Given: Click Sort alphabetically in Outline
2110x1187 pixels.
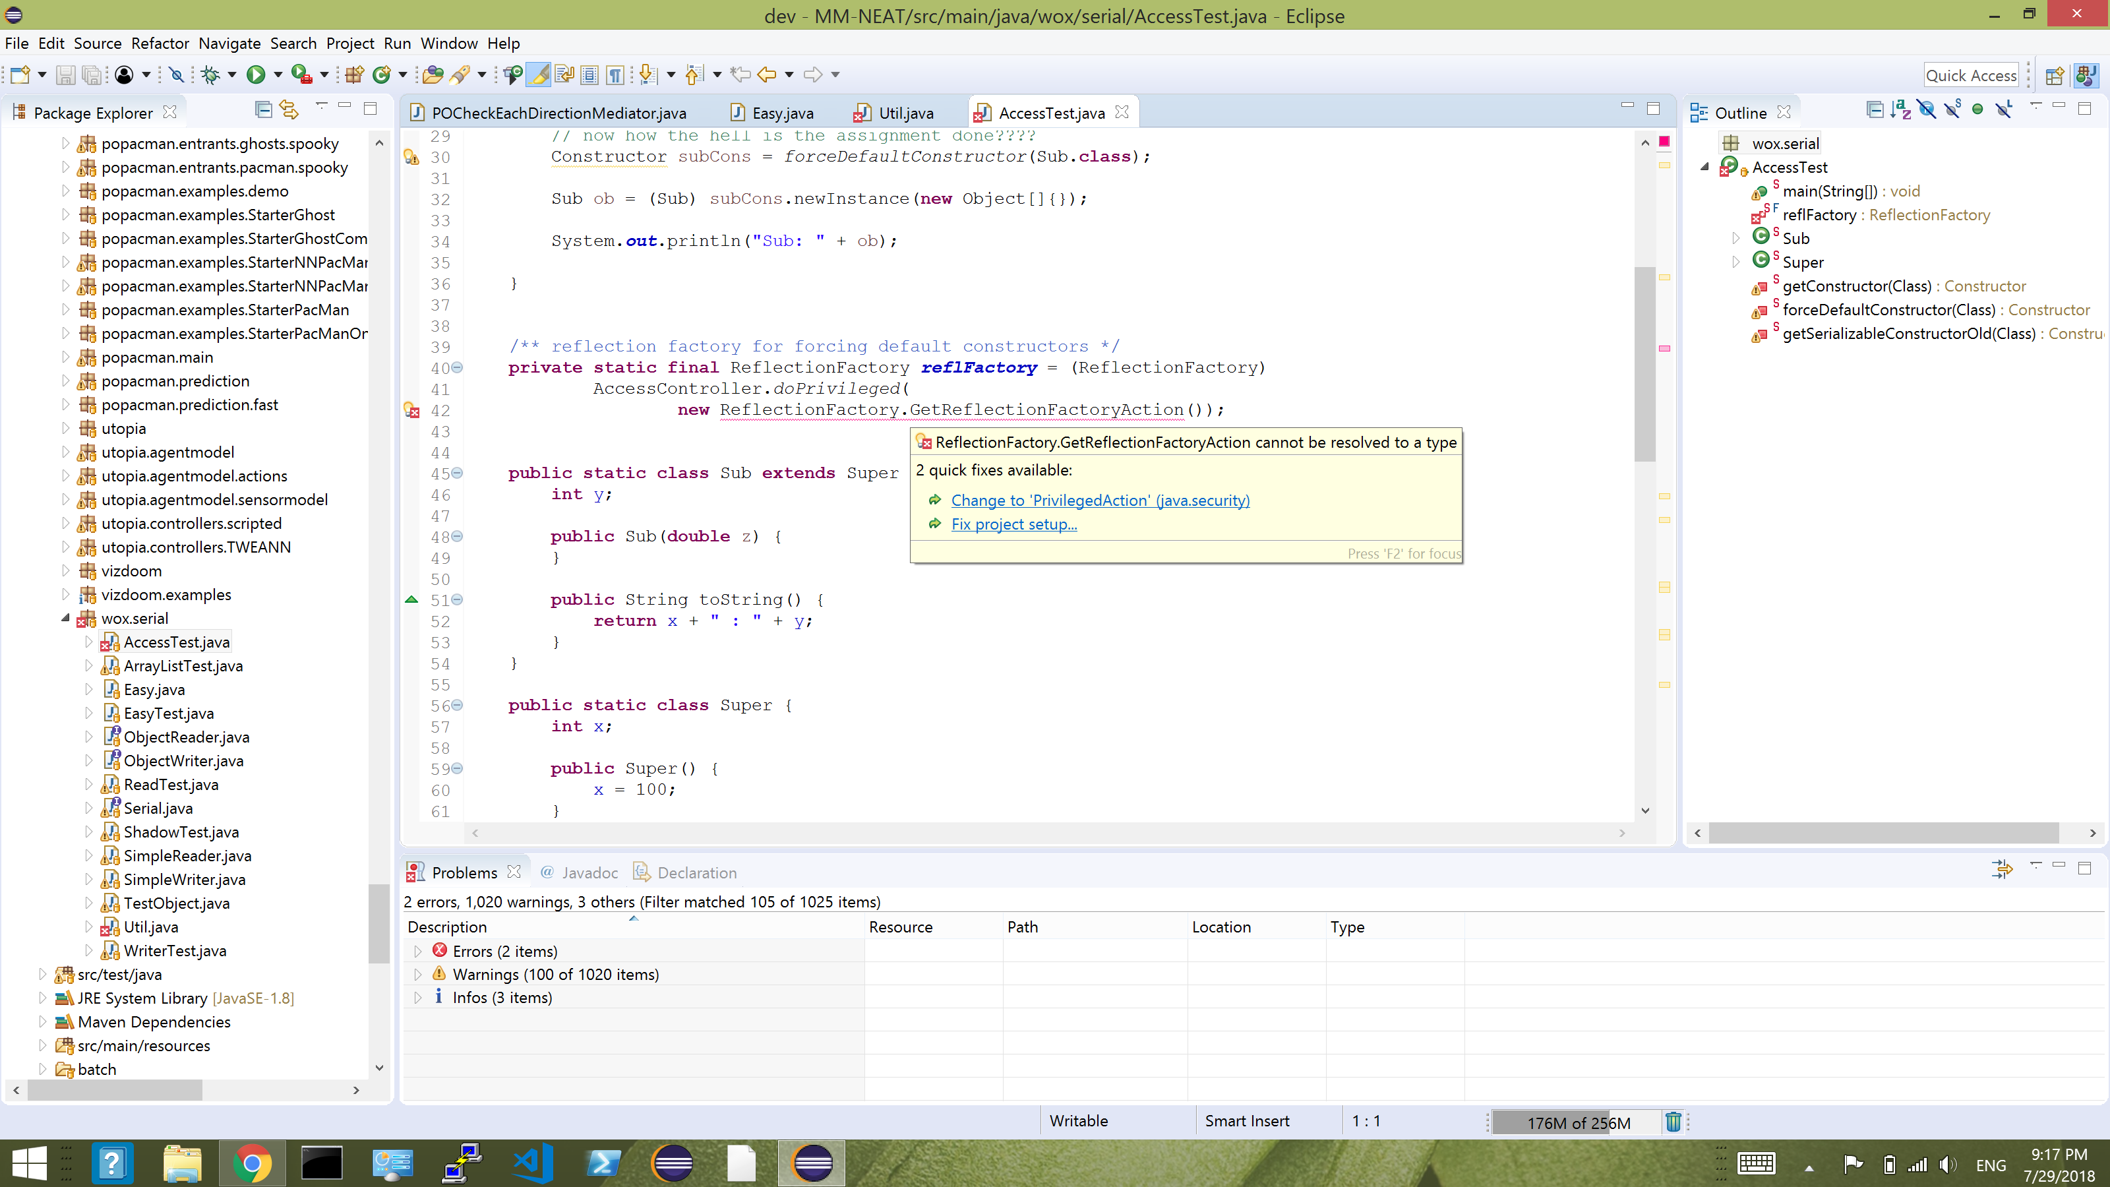Looking at the screenshot, I should click(x=1900, y=109).
